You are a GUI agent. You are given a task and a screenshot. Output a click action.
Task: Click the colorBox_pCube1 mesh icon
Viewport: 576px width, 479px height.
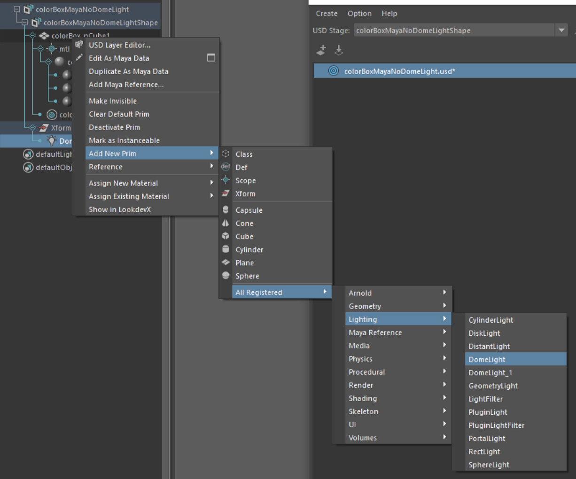coord(44,35)
